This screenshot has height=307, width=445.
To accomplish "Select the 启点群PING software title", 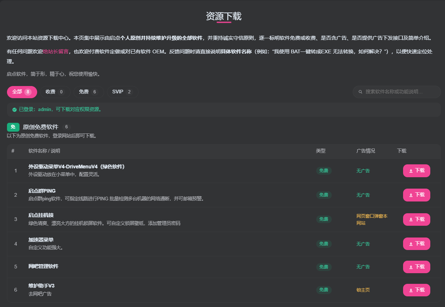I will point(42,191).
